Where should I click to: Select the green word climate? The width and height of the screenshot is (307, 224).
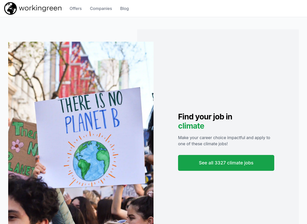[x=191, y=126]
